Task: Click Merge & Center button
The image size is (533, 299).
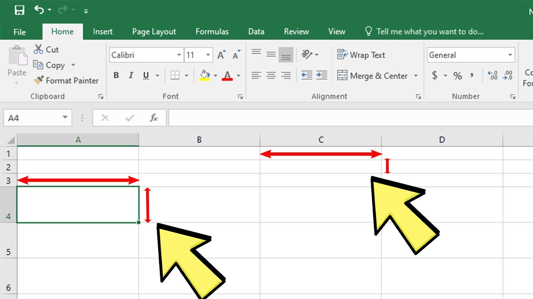Action: (x=372, y=76)
